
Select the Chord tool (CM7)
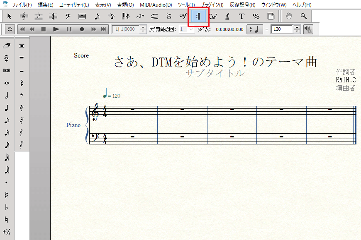[213, 17]
